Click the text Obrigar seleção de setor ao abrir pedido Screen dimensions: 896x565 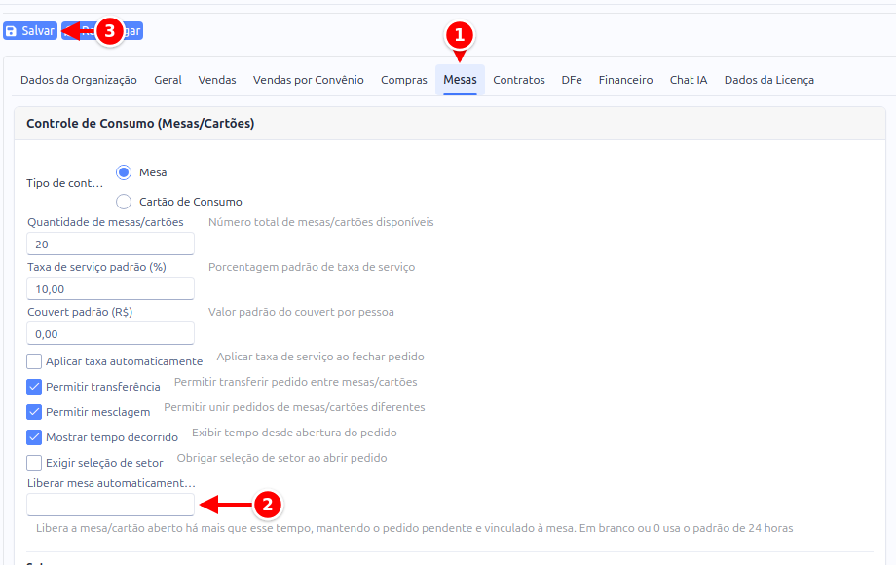click(x=282, y=458)
